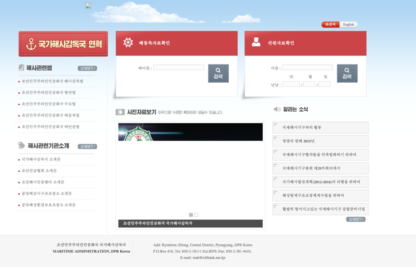The height and width of the screenshot is (269, 416).
Task: Open 조선해사인증쎈터 소개문 link
Action: coord(43,182)
